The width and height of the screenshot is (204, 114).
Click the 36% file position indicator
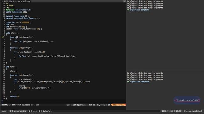pyautogui.click(x=90, y=105)
